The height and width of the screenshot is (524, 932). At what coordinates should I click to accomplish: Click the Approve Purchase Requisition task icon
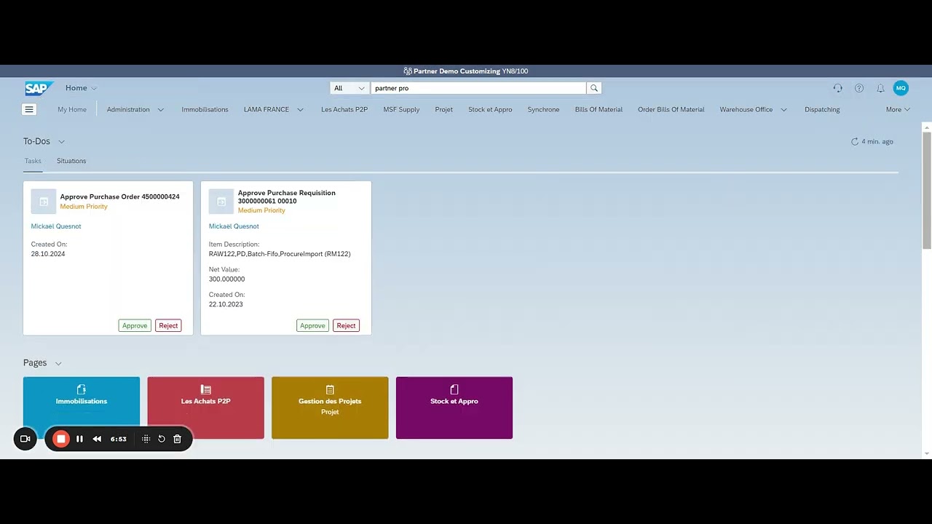[221, 202]
